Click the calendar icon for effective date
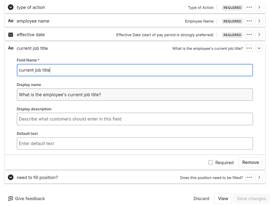Viewport: 270px width, 206px height. click(11, 34)
